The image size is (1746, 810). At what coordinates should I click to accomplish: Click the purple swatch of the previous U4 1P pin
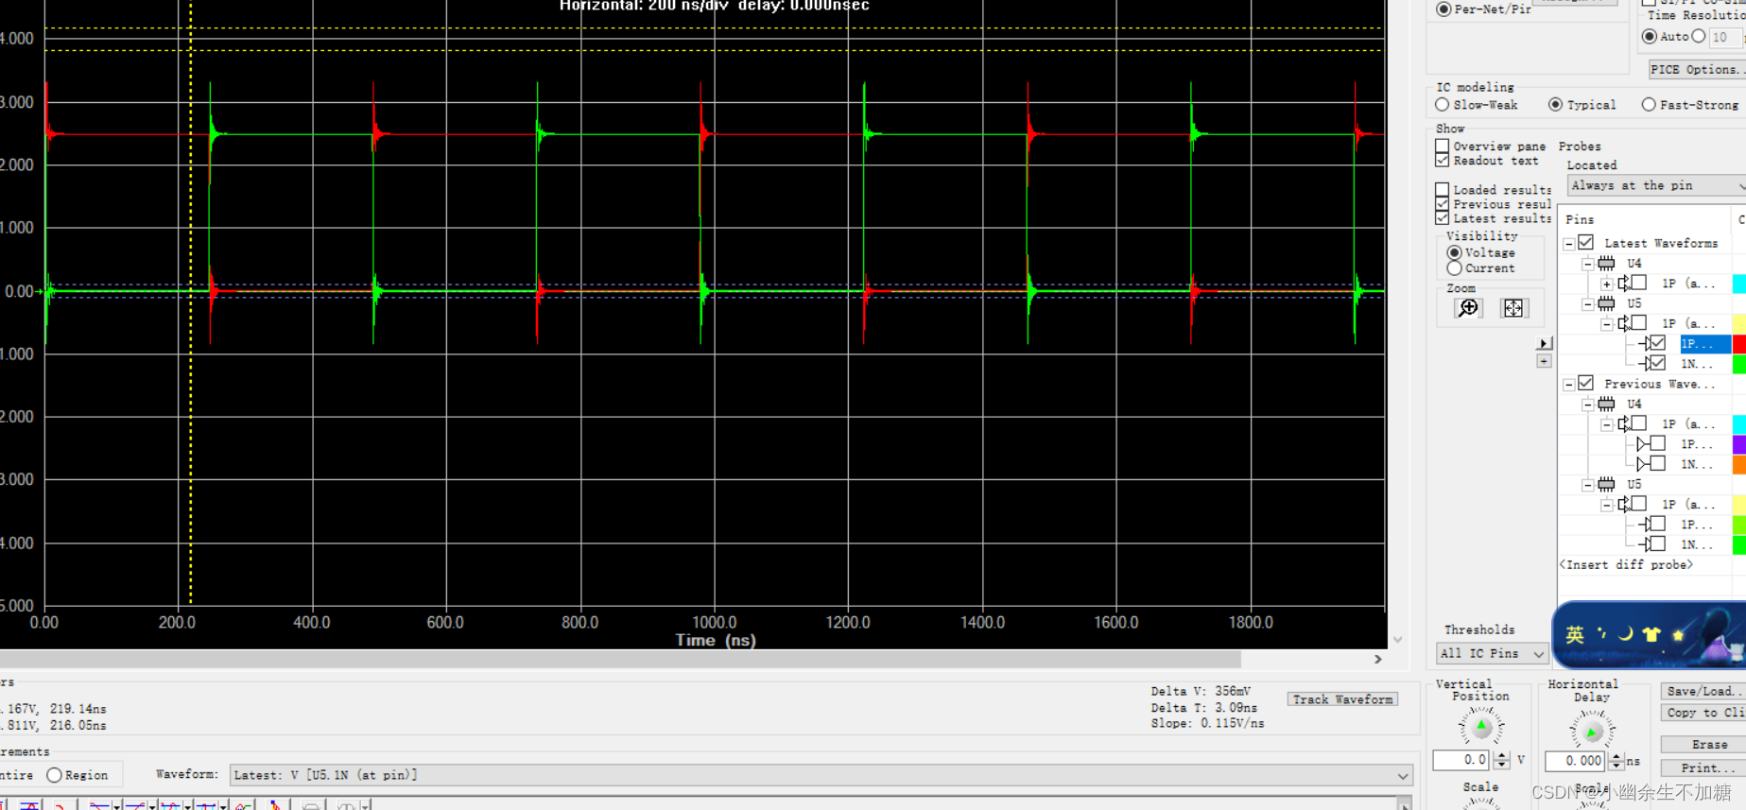point(1739,444)
